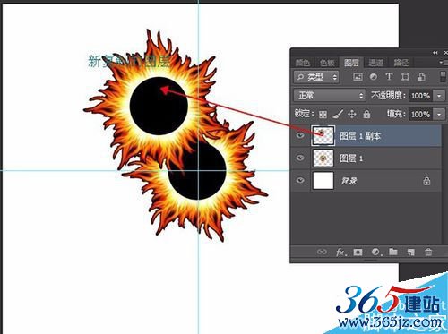Open the 正常 blend mode dropdown

[330, 96]
